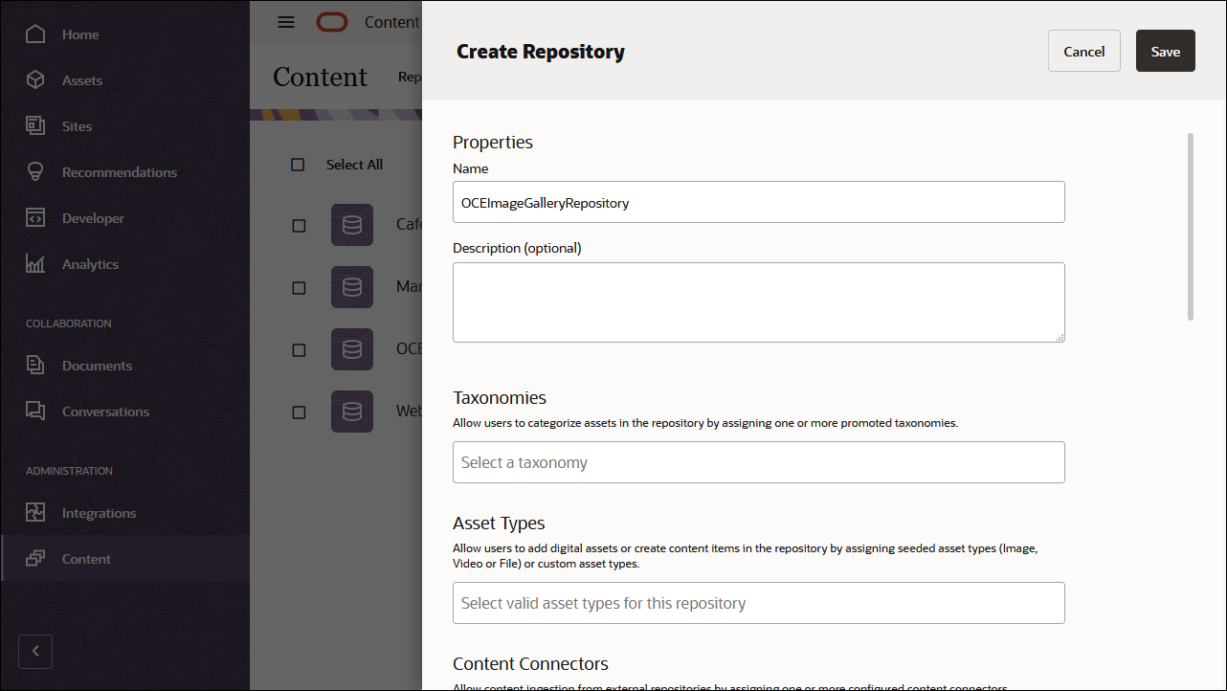Open the Home page from sidebar
1227x691 pixels.
click(78, 33)
